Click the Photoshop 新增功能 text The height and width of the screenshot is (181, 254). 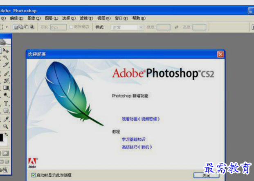click(x=130, y=96)
